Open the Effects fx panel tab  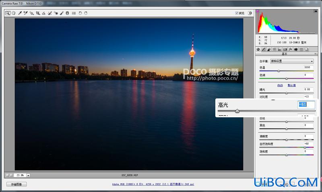tap(290, 49)
